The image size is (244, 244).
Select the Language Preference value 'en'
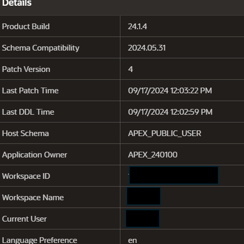pyautogui.click(x=132, y=241)
